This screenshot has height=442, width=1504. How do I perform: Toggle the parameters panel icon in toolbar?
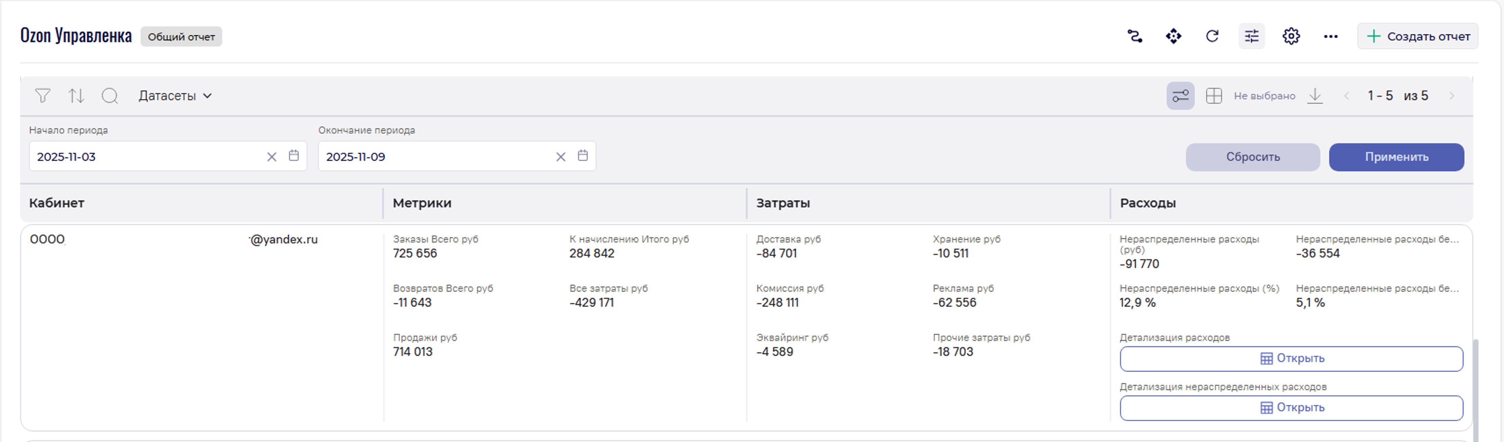(1180, 96)
